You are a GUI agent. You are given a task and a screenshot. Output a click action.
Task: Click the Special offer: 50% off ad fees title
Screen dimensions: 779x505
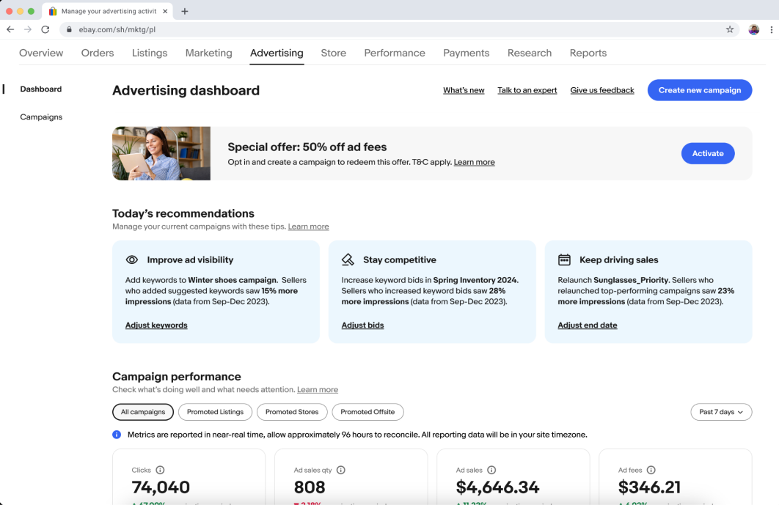pos(307,147)
